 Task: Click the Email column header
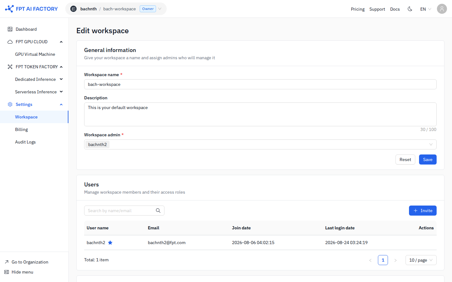[x=153, y=228]
